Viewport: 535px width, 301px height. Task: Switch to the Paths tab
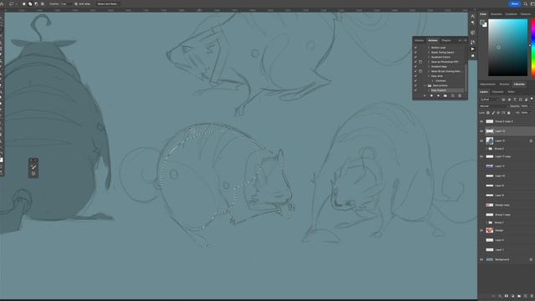tap(511, 92)
